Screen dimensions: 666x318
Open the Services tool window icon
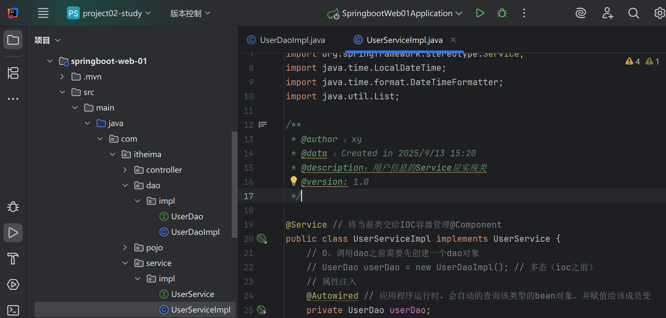click(13, 284)
